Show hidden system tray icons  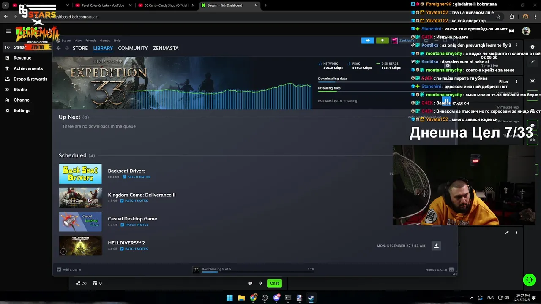tap(472, 298)
